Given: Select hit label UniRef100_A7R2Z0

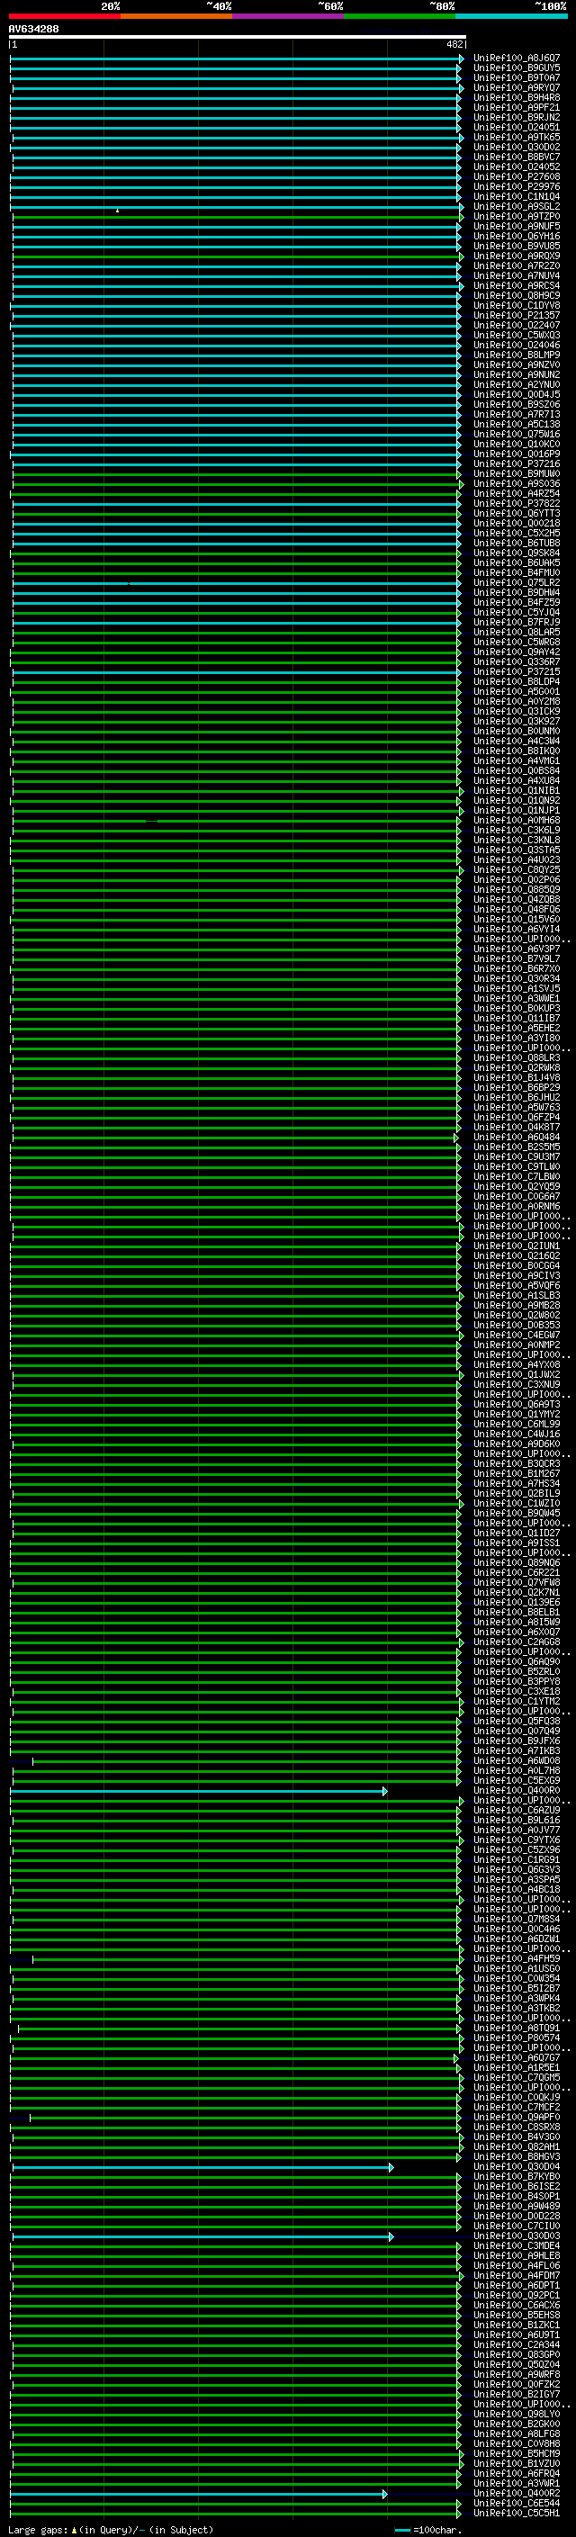Looking at the screenshot, I should coord(517,265).
